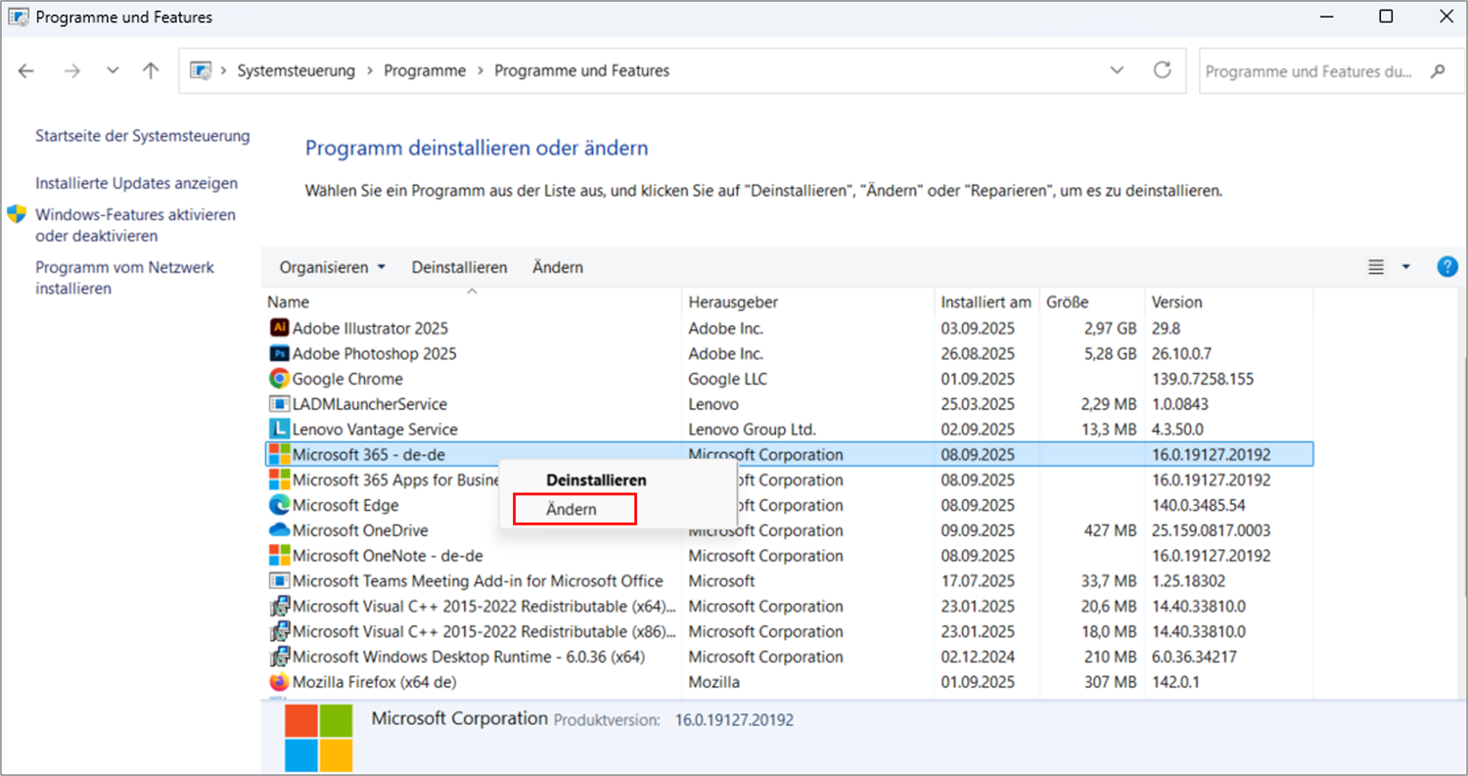The image size is (1468, 776).
Task: Click the Google Chrome icon in list
Action: (279, 379)
